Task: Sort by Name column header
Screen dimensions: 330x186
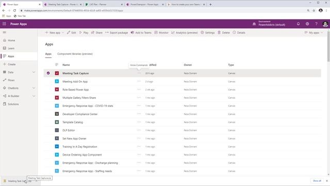Action: click(66, 65)
